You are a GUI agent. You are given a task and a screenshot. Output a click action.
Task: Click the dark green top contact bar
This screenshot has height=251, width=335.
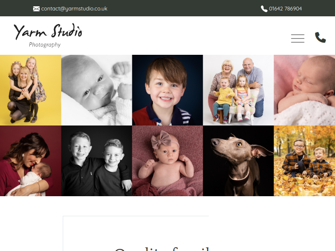pyautogui.click(x=167, y=8)
